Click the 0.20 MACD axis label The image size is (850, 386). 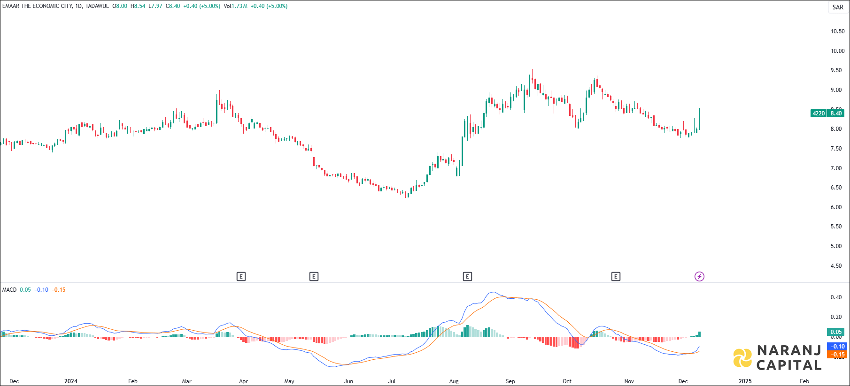coord(836,317)
